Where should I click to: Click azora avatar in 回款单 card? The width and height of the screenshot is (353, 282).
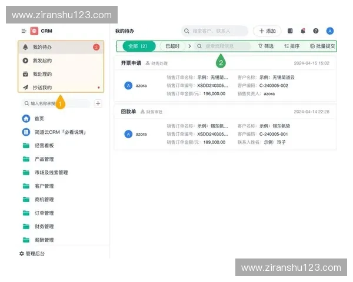pos(128,135)
